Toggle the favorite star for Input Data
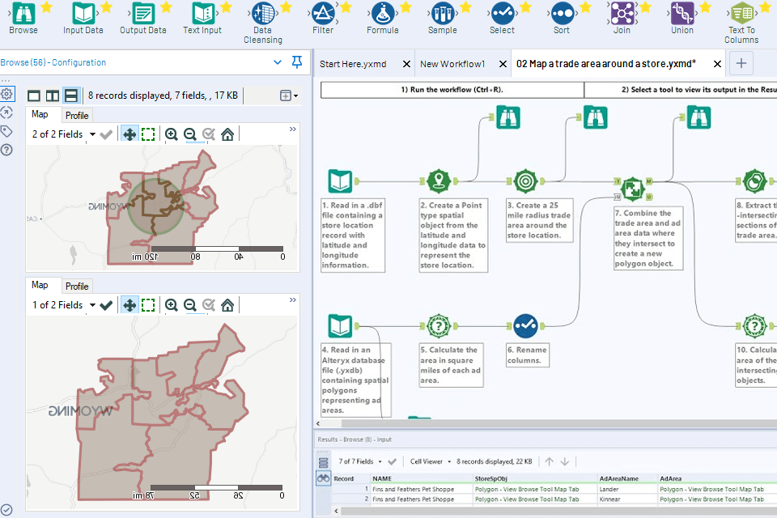 [x=106, y=7]
